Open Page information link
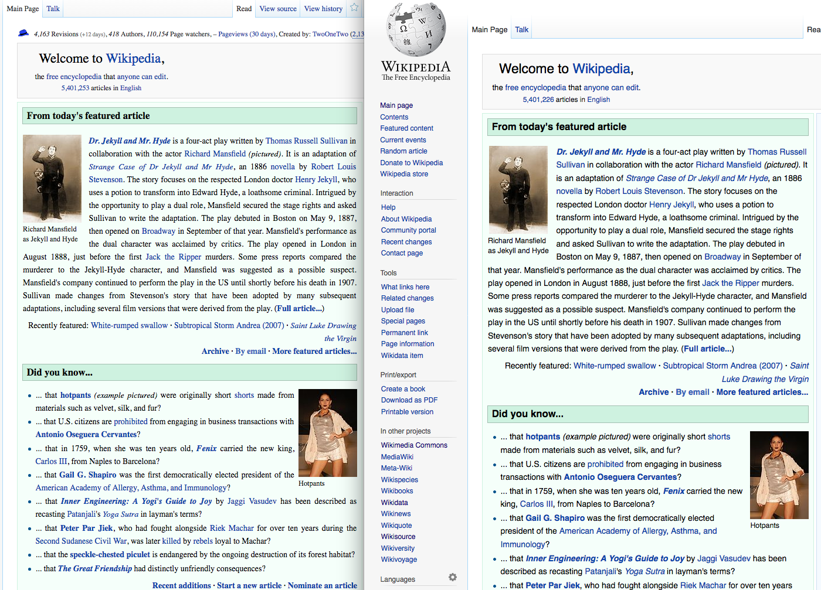The image size is (821, 590). (x=408, y=344)
